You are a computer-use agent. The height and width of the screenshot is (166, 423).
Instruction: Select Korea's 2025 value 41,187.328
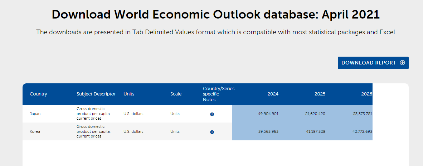tap(315, 131)
